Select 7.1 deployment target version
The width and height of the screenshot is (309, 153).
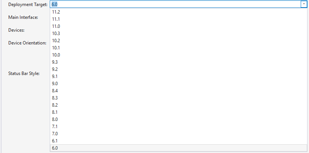pos(55,127)
